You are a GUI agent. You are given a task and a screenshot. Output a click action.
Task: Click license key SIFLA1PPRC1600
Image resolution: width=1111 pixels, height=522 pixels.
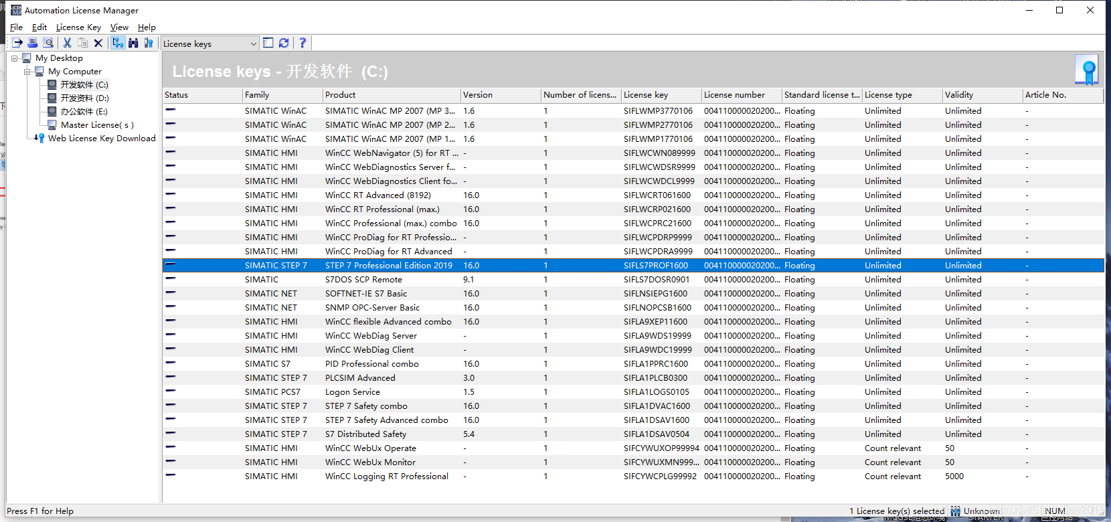click(x=656, y=364)
